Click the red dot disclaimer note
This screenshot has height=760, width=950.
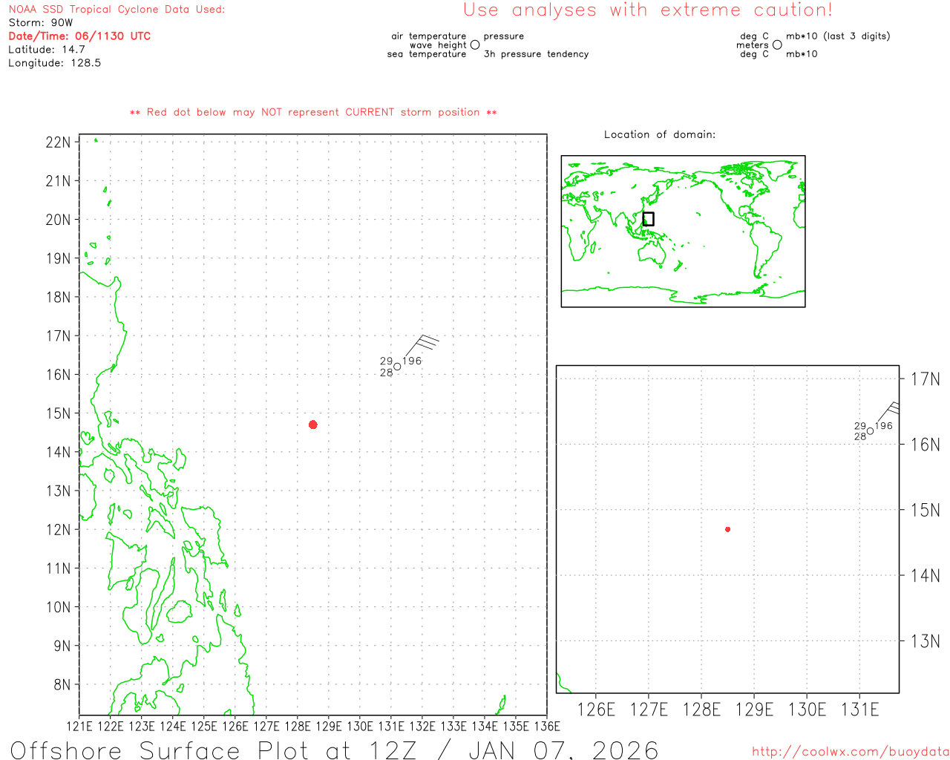[x=313, y=113]
